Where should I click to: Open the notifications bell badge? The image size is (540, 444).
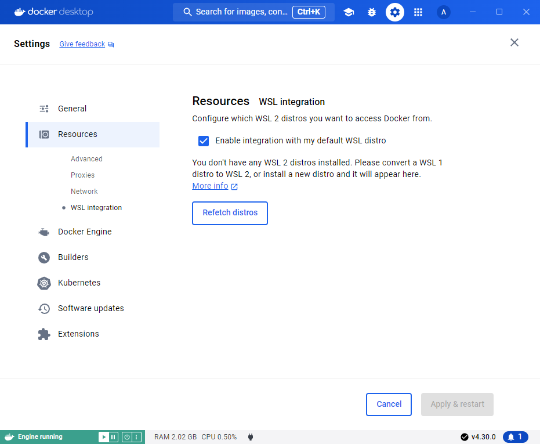(x=516, y=437)
